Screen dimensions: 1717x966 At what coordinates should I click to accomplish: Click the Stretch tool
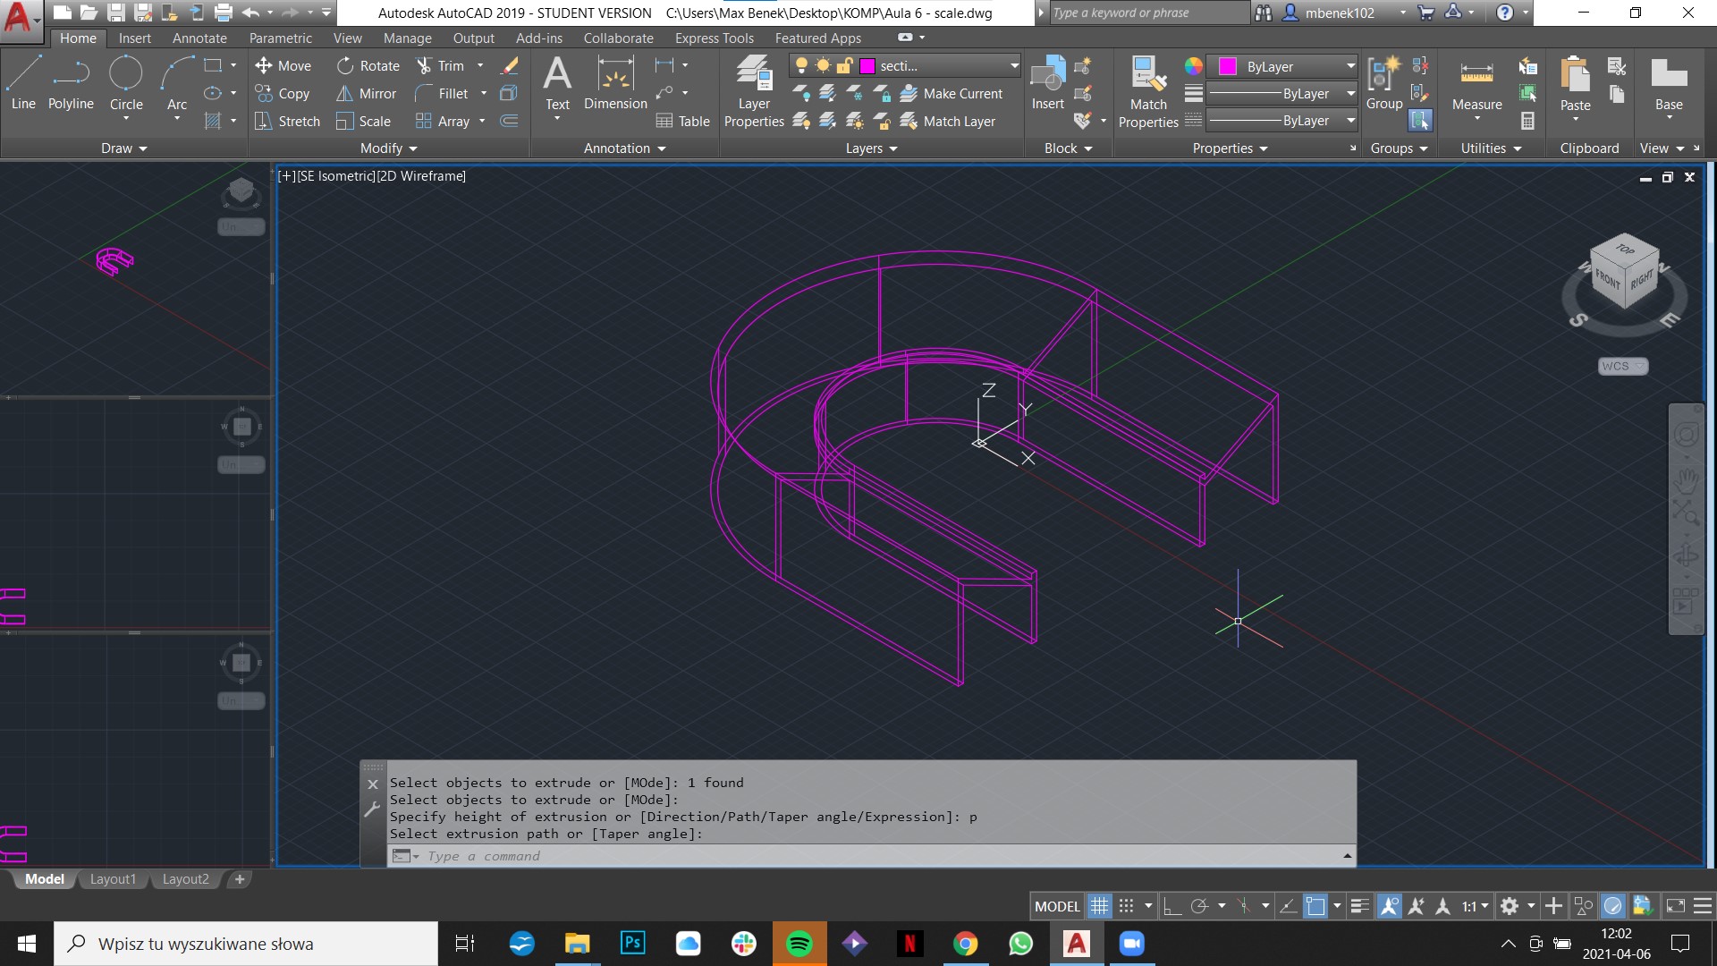287,121
